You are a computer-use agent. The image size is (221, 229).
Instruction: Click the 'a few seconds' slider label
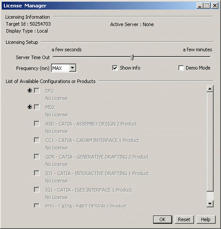click(x=67, y=50)
